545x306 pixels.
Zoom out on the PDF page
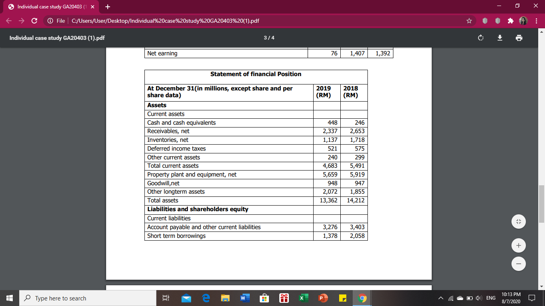(x=518, y=263)
